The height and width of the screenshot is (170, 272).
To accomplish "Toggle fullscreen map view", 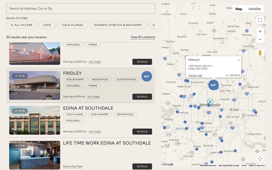I will click(x=260, y=20).
